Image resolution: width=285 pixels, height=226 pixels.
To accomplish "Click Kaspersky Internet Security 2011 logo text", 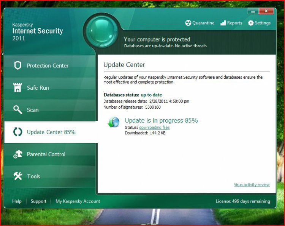I will [x=38, y=31].
